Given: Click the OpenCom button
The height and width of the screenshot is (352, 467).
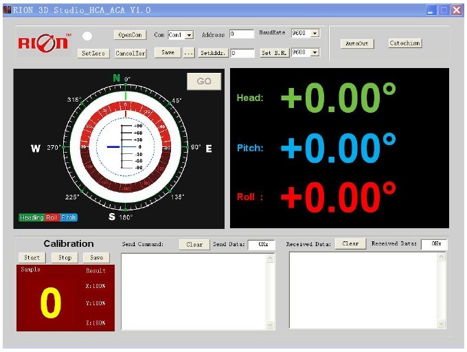Looking at the screenshot, I should pyautogui.click(x=130, y=35).
